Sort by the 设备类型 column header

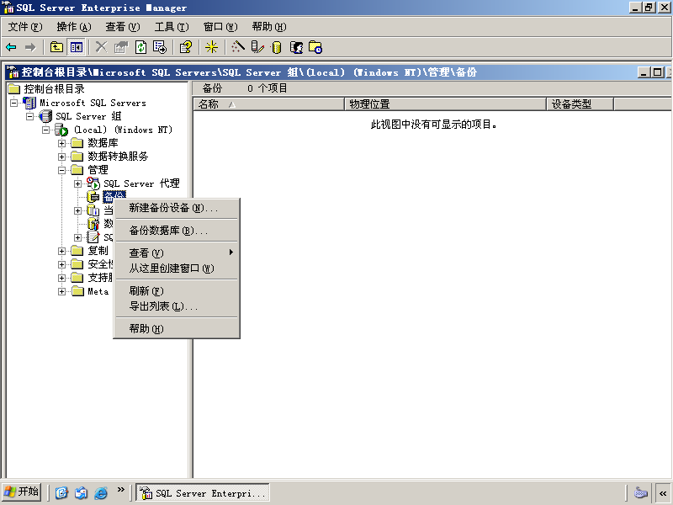580,104
